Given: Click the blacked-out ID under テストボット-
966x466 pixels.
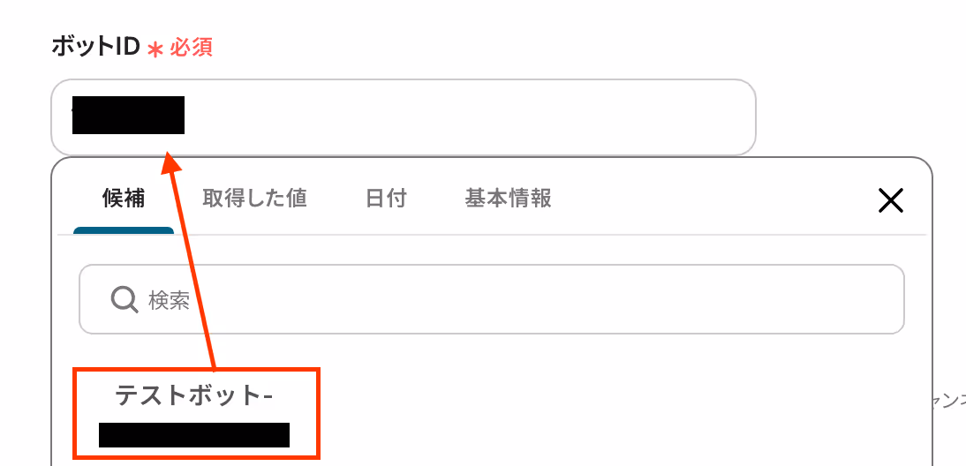Looking at the screenshot, I should tap(194, 434).
